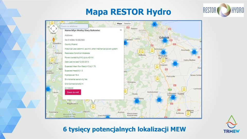Image resolution: width=247 pixels, height=139 pixels.
Task: Click the Country:Poland line
Action: tap(71, 44)
